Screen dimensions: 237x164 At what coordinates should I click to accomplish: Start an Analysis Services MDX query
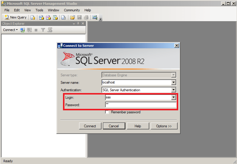[41, 17]
